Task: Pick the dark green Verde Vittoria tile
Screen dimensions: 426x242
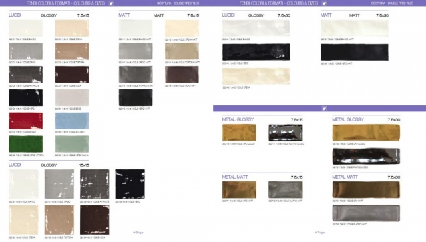Action: [x=26, y=144]
